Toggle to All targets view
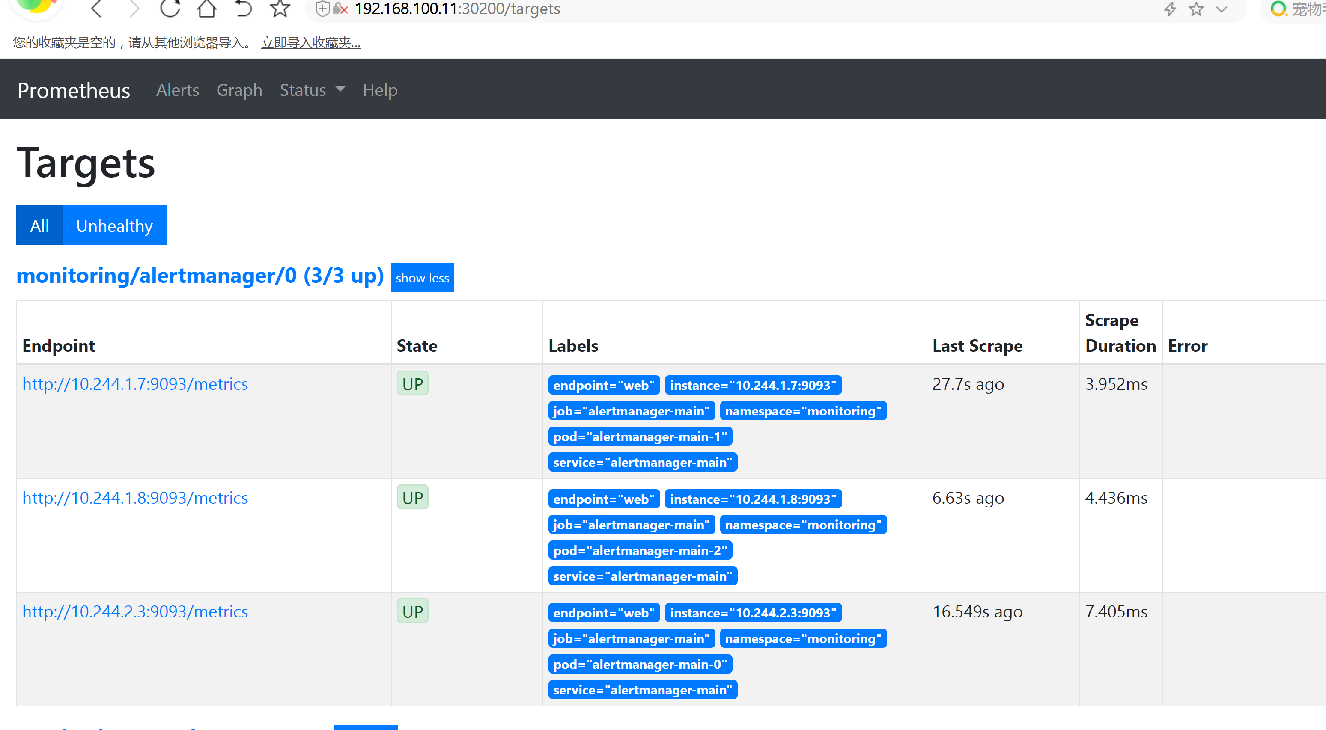 coord(39,225)
